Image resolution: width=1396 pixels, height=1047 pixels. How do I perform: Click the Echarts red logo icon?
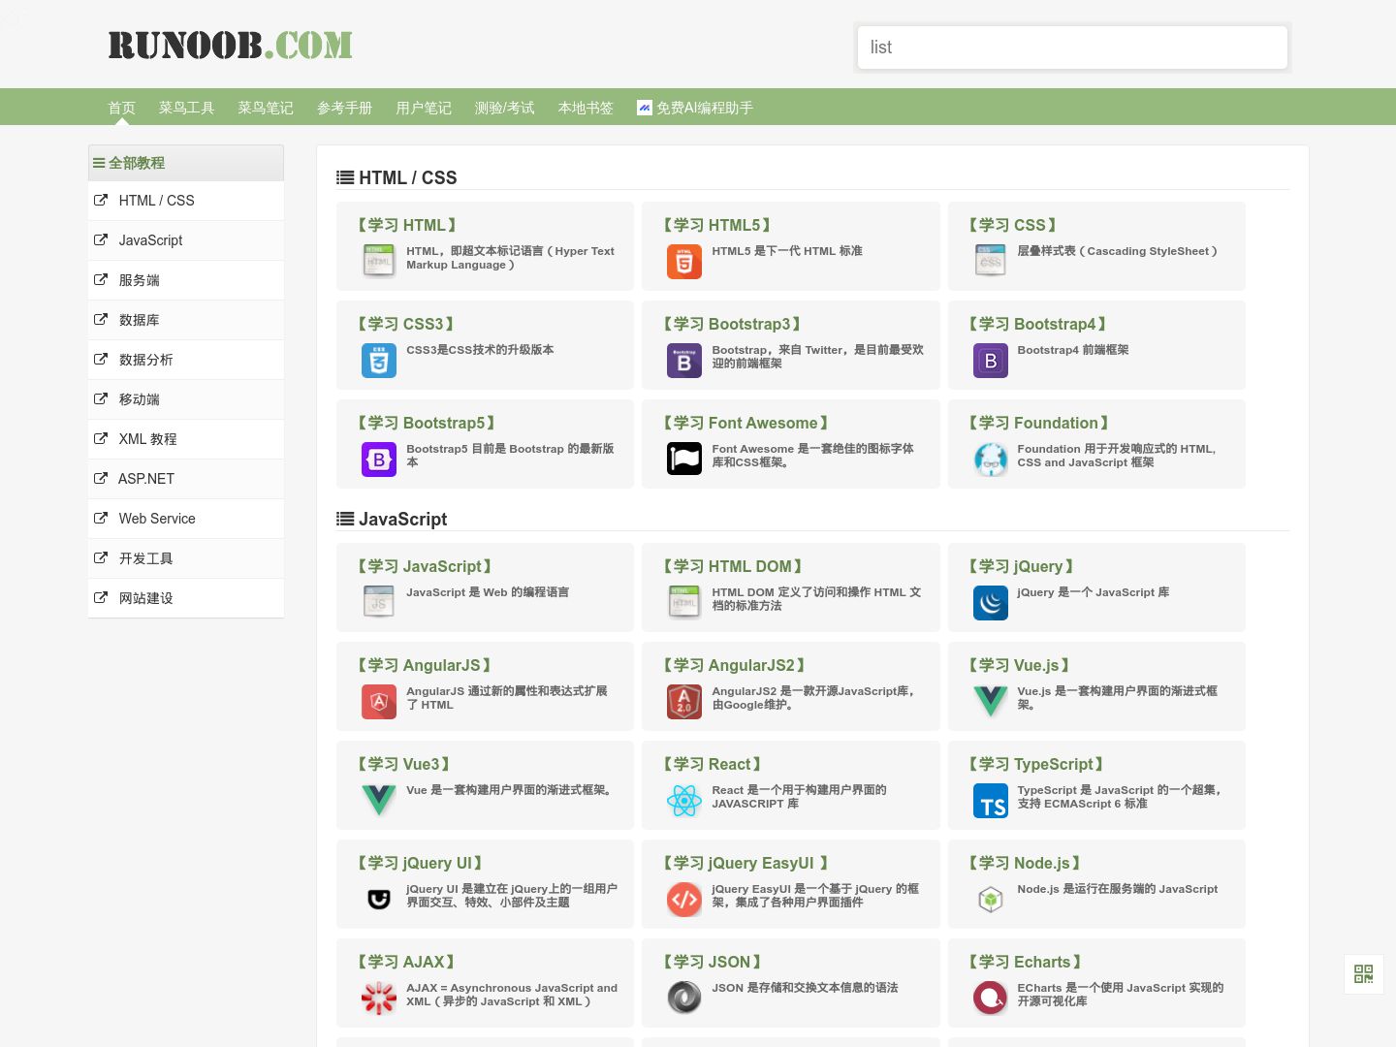click(x=990, y=999)
